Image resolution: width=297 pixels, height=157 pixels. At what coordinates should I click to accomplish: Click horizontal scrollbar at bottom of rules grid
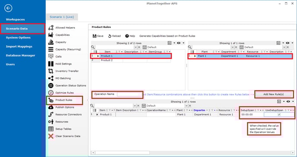122,152
